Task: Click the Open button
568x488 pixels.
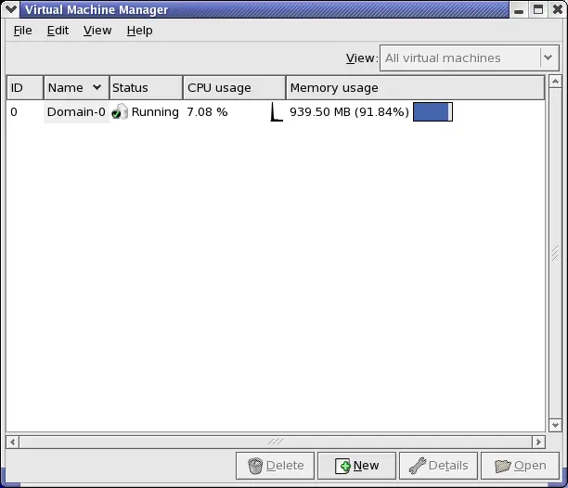Action: point(520,466)
